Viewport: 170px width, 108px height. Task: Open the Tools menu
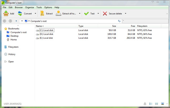pos(39,7)
